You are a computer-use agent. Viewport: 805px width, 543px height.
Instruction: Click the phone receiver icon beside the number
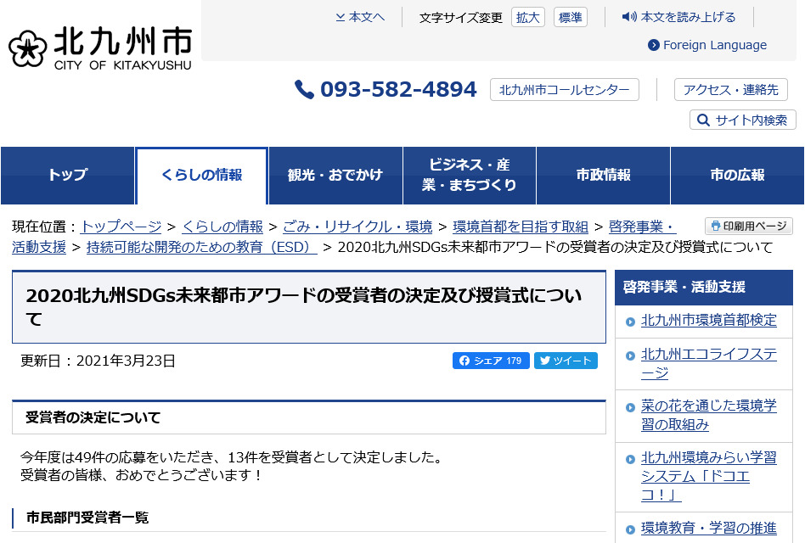[x=306, y=89]
